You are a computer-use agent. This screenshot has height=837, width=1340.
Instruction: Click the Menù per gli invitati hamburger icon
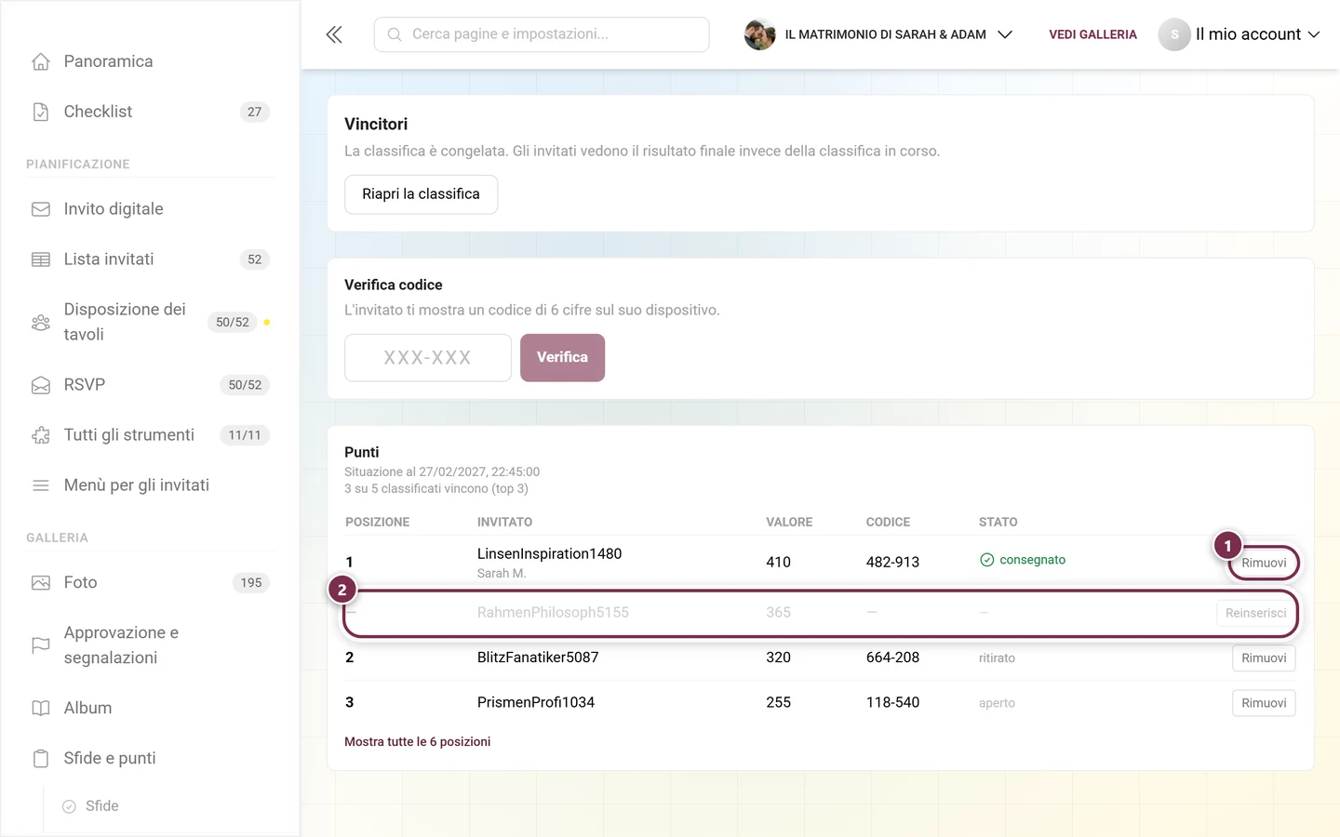tap(41, 485)
